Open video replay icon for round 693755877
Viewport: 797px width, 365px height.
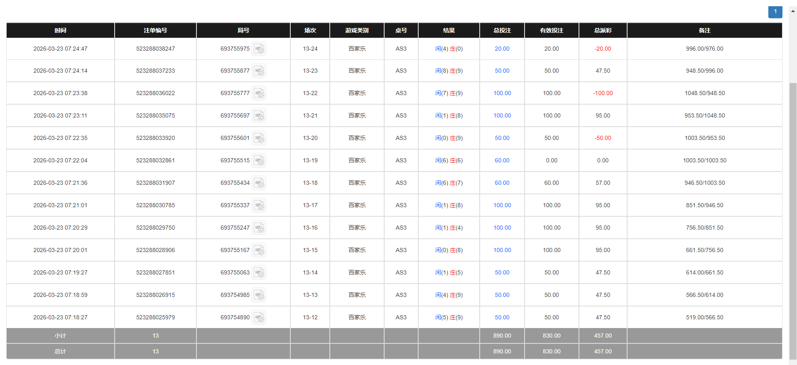click(259, 71)
